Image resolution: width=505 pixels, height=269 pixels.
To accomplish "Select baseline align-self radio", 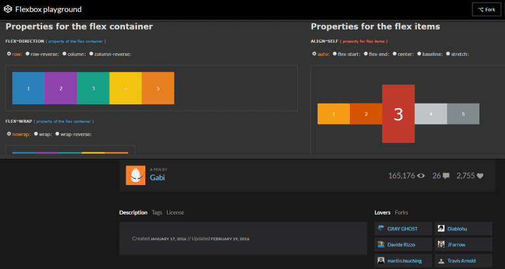I will tap(418, 54).
